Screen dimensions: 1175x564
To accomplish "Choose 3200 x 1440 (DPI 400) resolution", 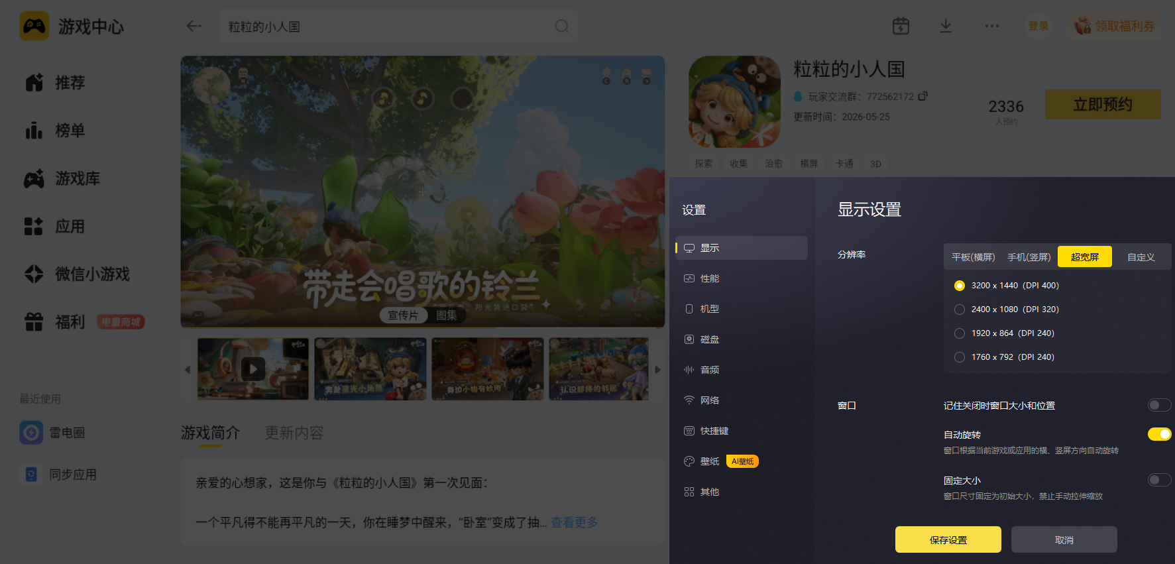I will 960,286.
